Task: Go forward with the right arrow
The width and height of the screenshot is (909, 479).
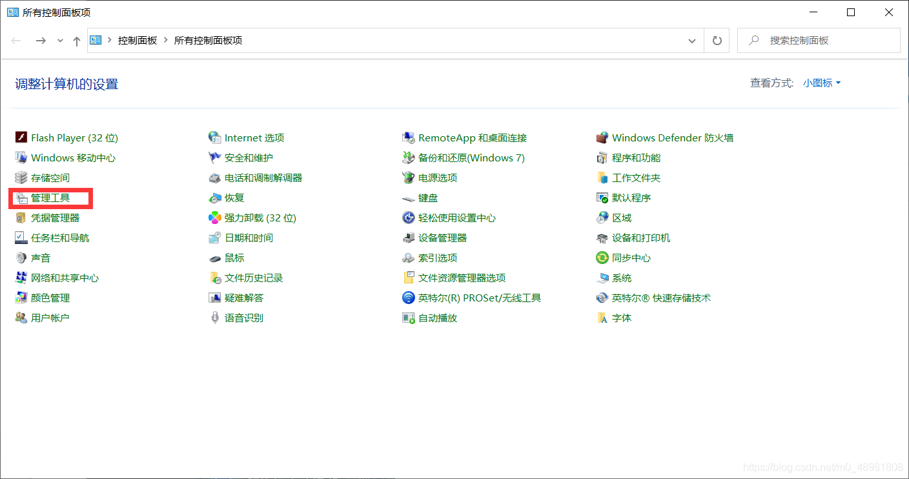Action: [x=41, y=40]
